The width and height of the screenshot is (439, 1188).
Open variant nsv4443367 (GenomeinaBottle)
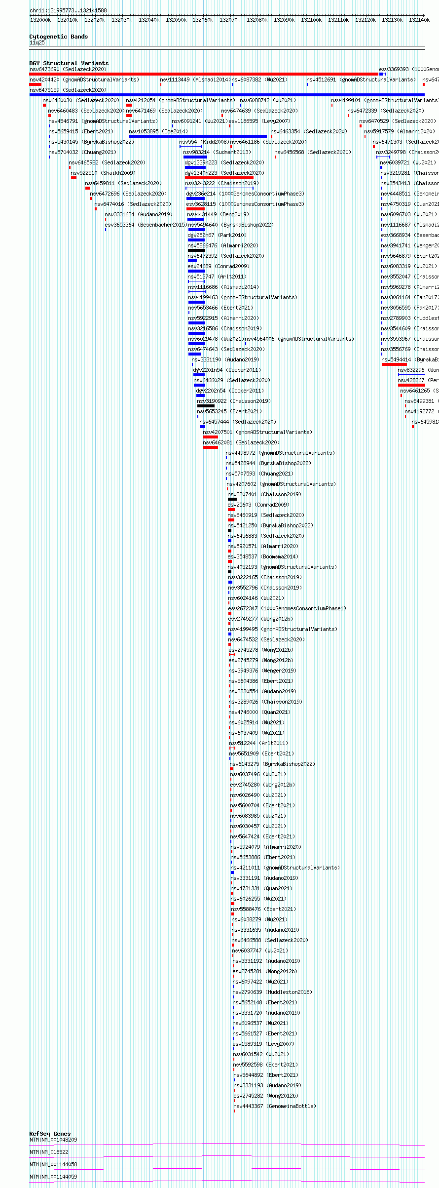(275, 1106)
